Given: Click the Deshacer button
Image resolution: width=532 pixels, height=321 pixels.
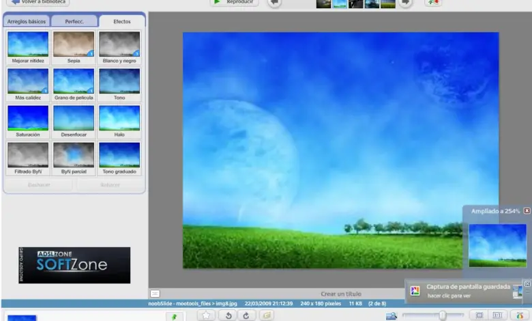Looking at the screenshot, I should [39, 185].
